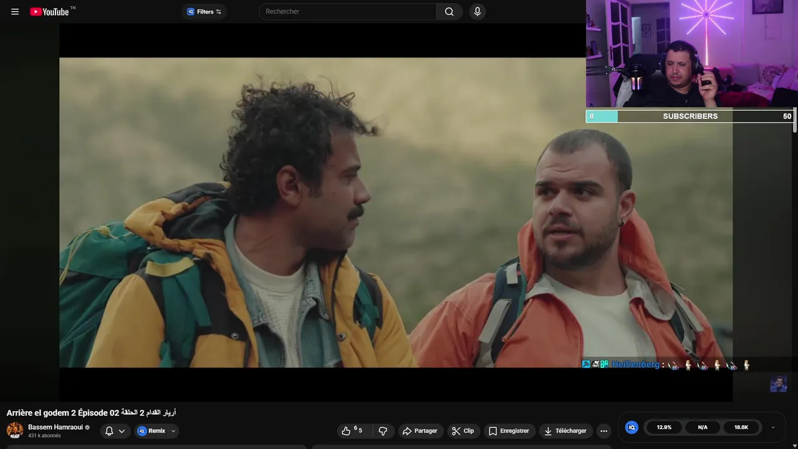Image resolution: width=798 pixels, height=449 pixels.
Task: Click the page vertical scrollbar
Action: pyautogui.click(x=795, y=120)
